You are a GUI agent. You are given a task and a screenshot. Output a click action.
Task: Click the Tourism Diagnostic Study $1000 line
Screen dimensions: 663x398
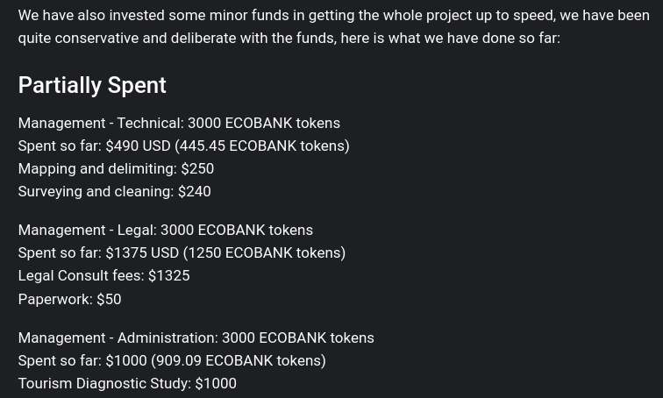[127, 384]
